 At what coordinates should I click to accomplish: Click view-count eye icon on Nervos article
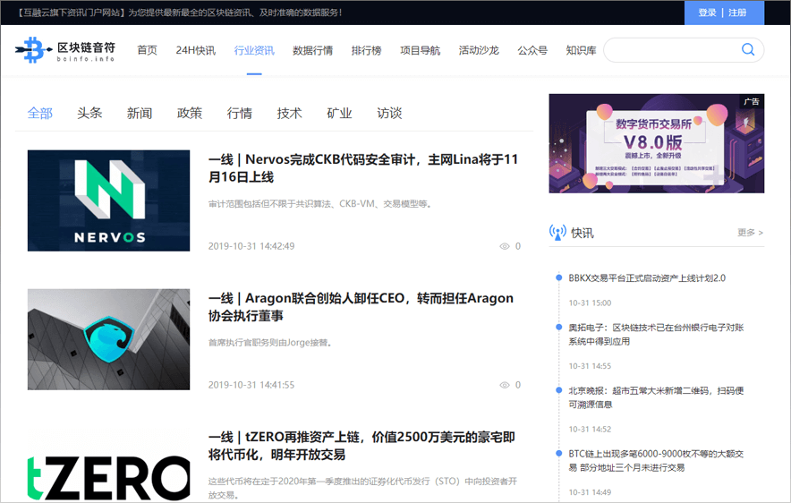coord(504,246)
